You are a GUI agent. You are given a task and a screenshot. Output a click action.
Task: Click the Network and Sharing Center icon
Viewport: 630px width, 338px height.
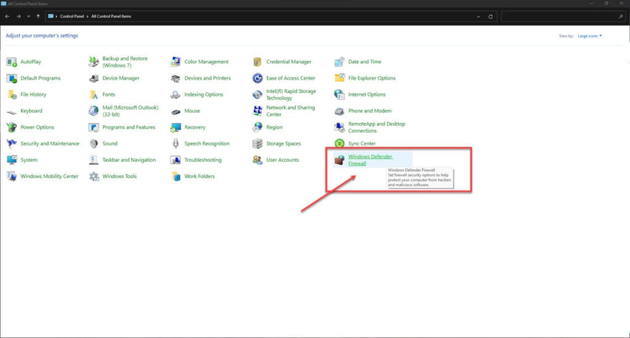tap(257, 111)
